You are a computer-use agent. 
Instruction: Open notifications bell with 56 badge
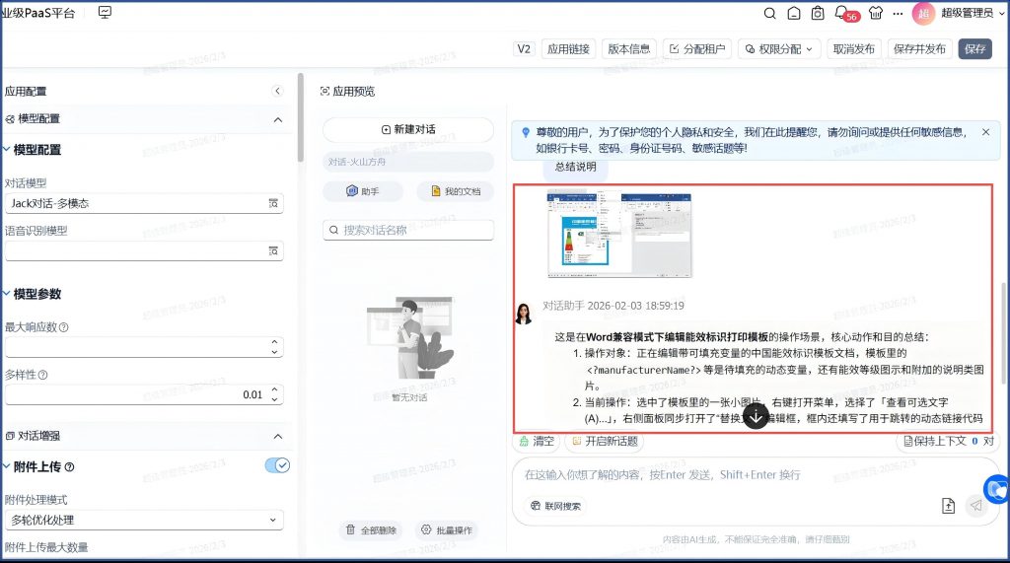(x=841, y=14)
